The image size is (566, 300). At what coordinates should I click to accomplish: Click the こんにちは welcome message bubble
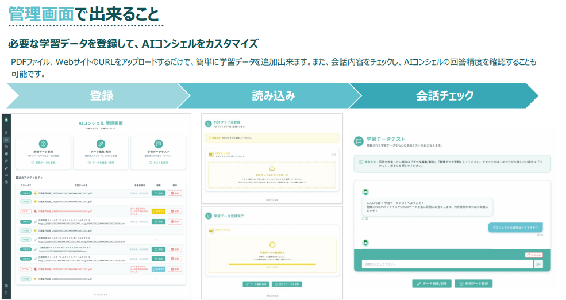pos(428,207)
